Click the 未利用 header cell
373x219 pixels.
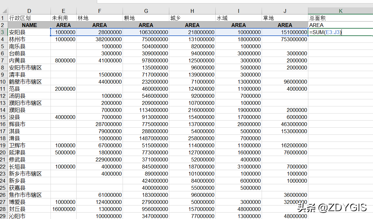click(63, 18)
